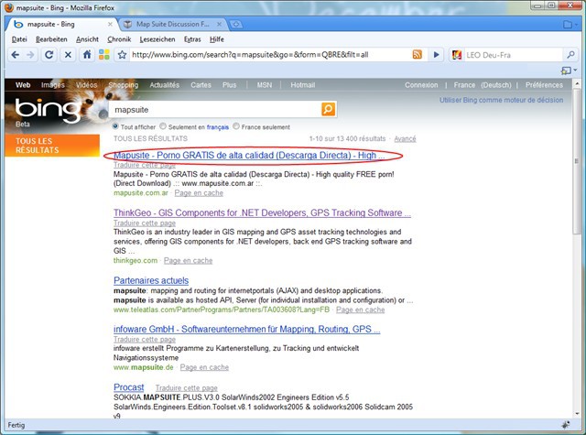This screenshot has height=435, width=586.
Task: Open Partenaires actuels result link
Action: click(x=151, y=280)
